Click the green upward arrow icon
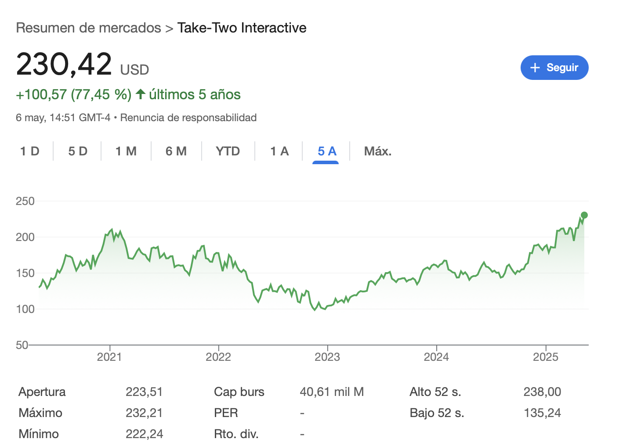Viewport: 630px width, 446px height. (x=141, y=94)
